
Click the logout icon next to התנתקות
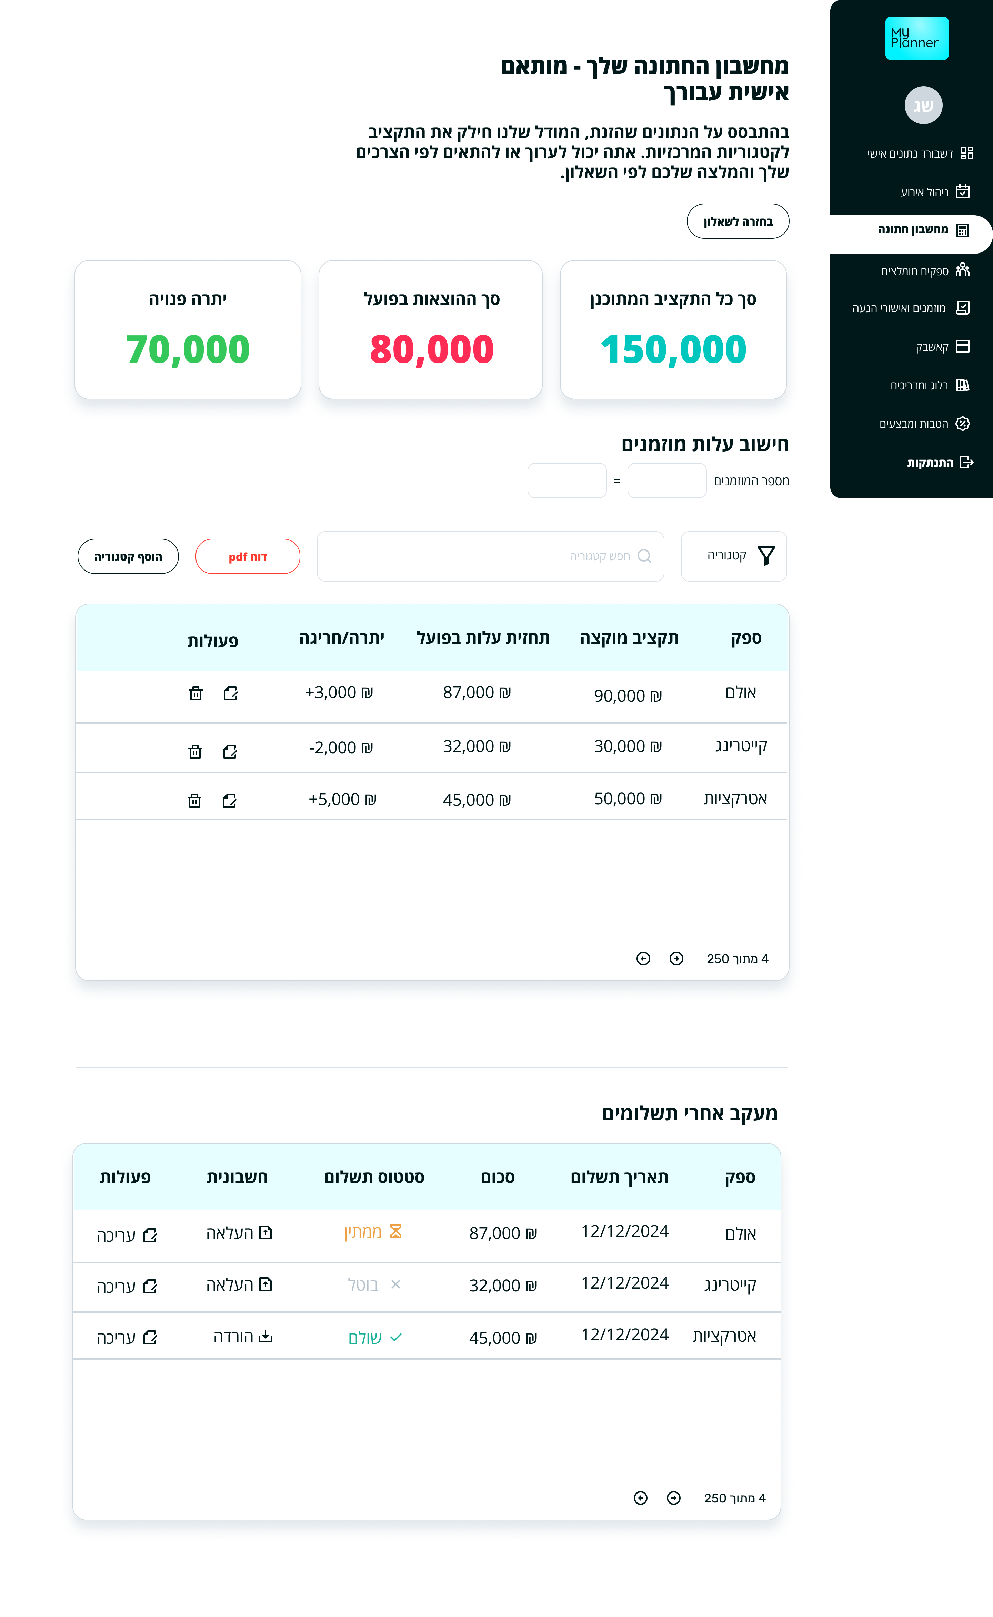click(x=967, y=463)
